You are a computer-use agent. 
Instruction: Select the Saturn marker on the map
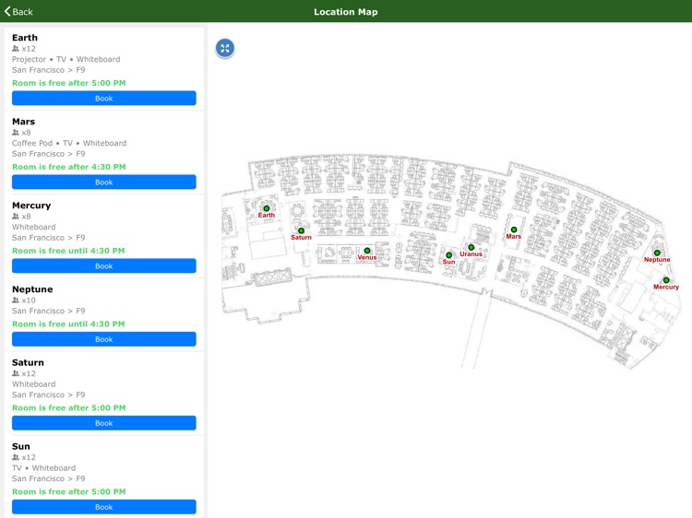click(x=301, y=230)
